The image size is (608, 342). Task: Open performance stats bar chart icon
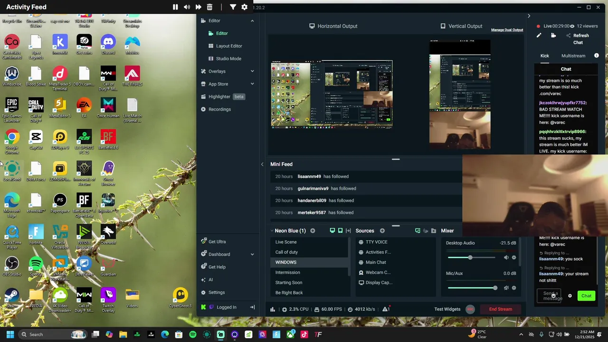(x=273, y=309)
